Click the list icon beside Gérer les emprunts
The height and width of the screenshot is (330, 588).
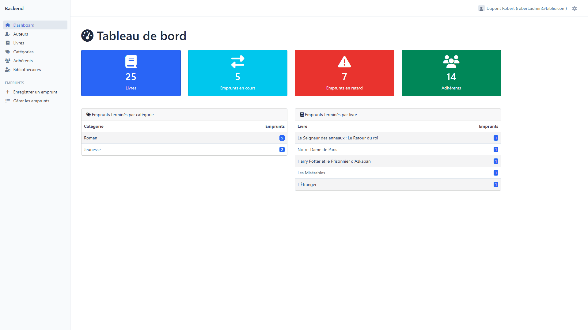point(8,101)
